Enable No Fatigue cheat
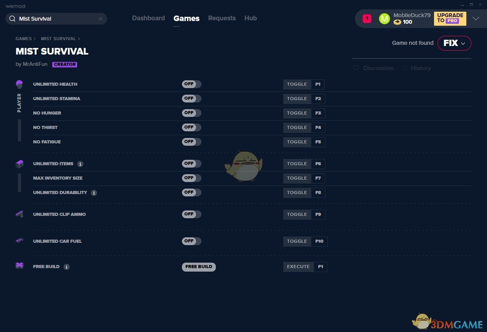 (192, 142)
